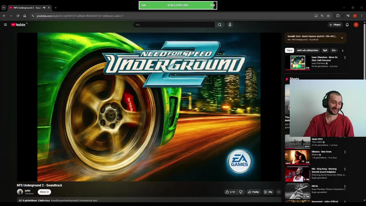Share the video via Paylaş

(x=253, y=192)
